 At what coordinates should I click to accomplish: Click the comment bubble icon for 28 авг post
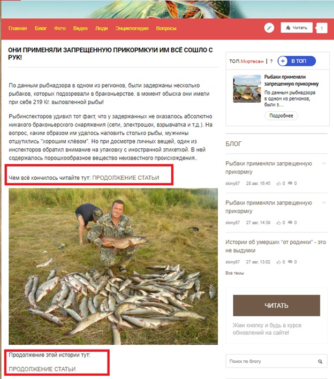290,183
